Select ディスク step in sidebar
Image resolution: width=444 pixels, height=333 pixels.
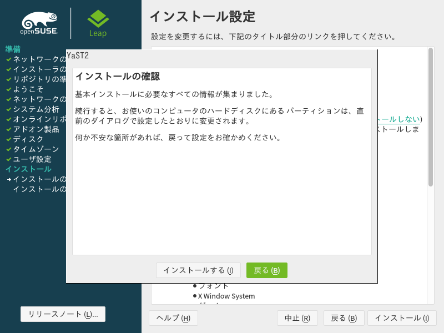[x=28, y=139]
